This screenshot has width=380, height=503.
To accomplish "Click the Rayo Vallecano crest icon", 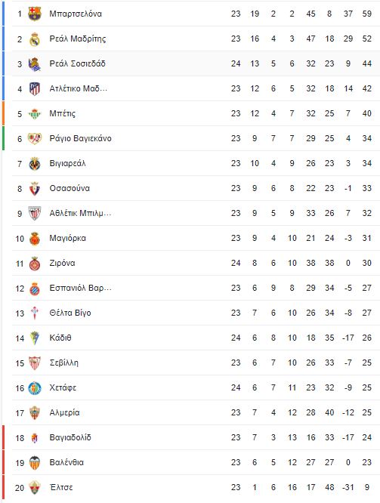I will click(35, 138).
